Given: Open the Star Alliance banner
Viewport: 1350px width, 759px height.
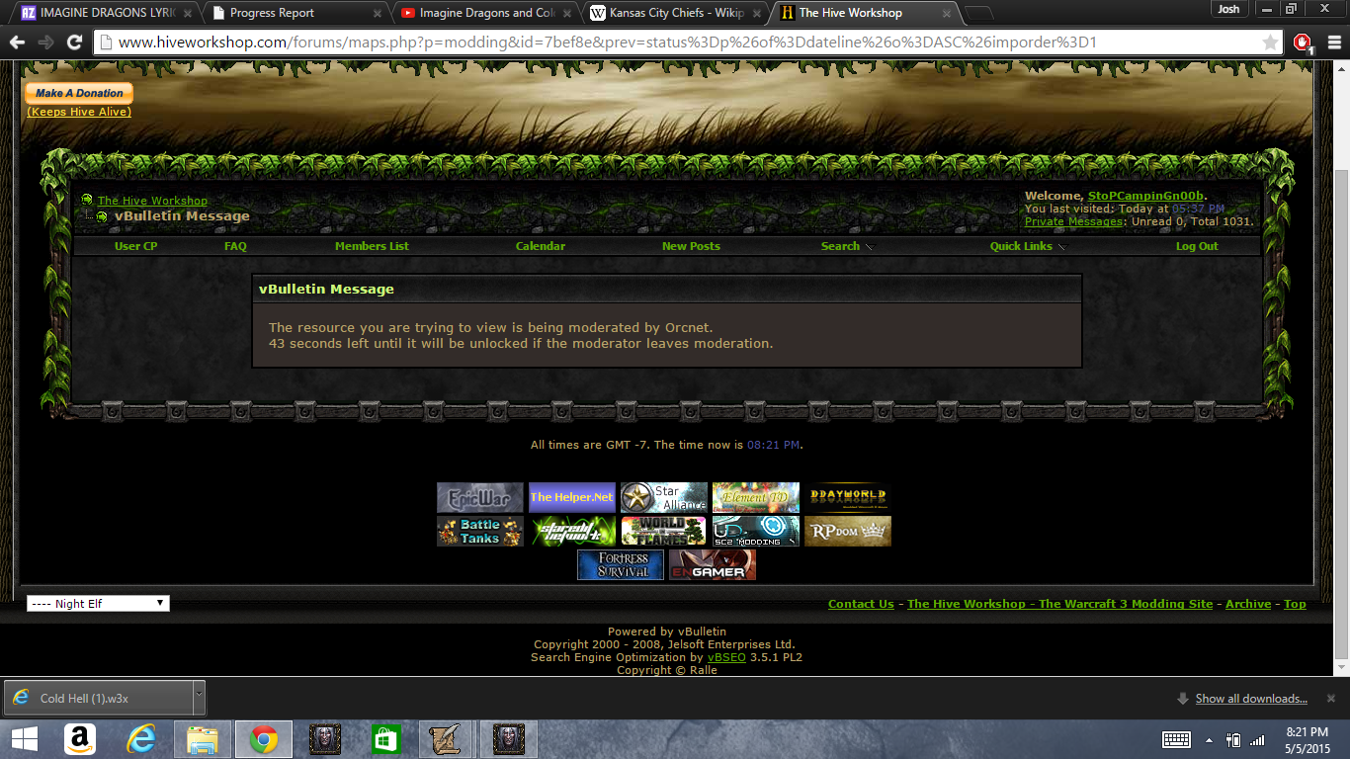Looking at the screenshot, I should [664, 497].
